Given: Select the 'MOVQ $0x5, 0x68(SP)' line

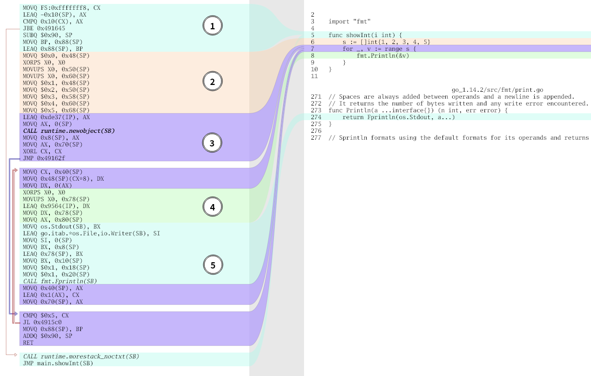Looking at the screenshot, I should click(56, 110).
